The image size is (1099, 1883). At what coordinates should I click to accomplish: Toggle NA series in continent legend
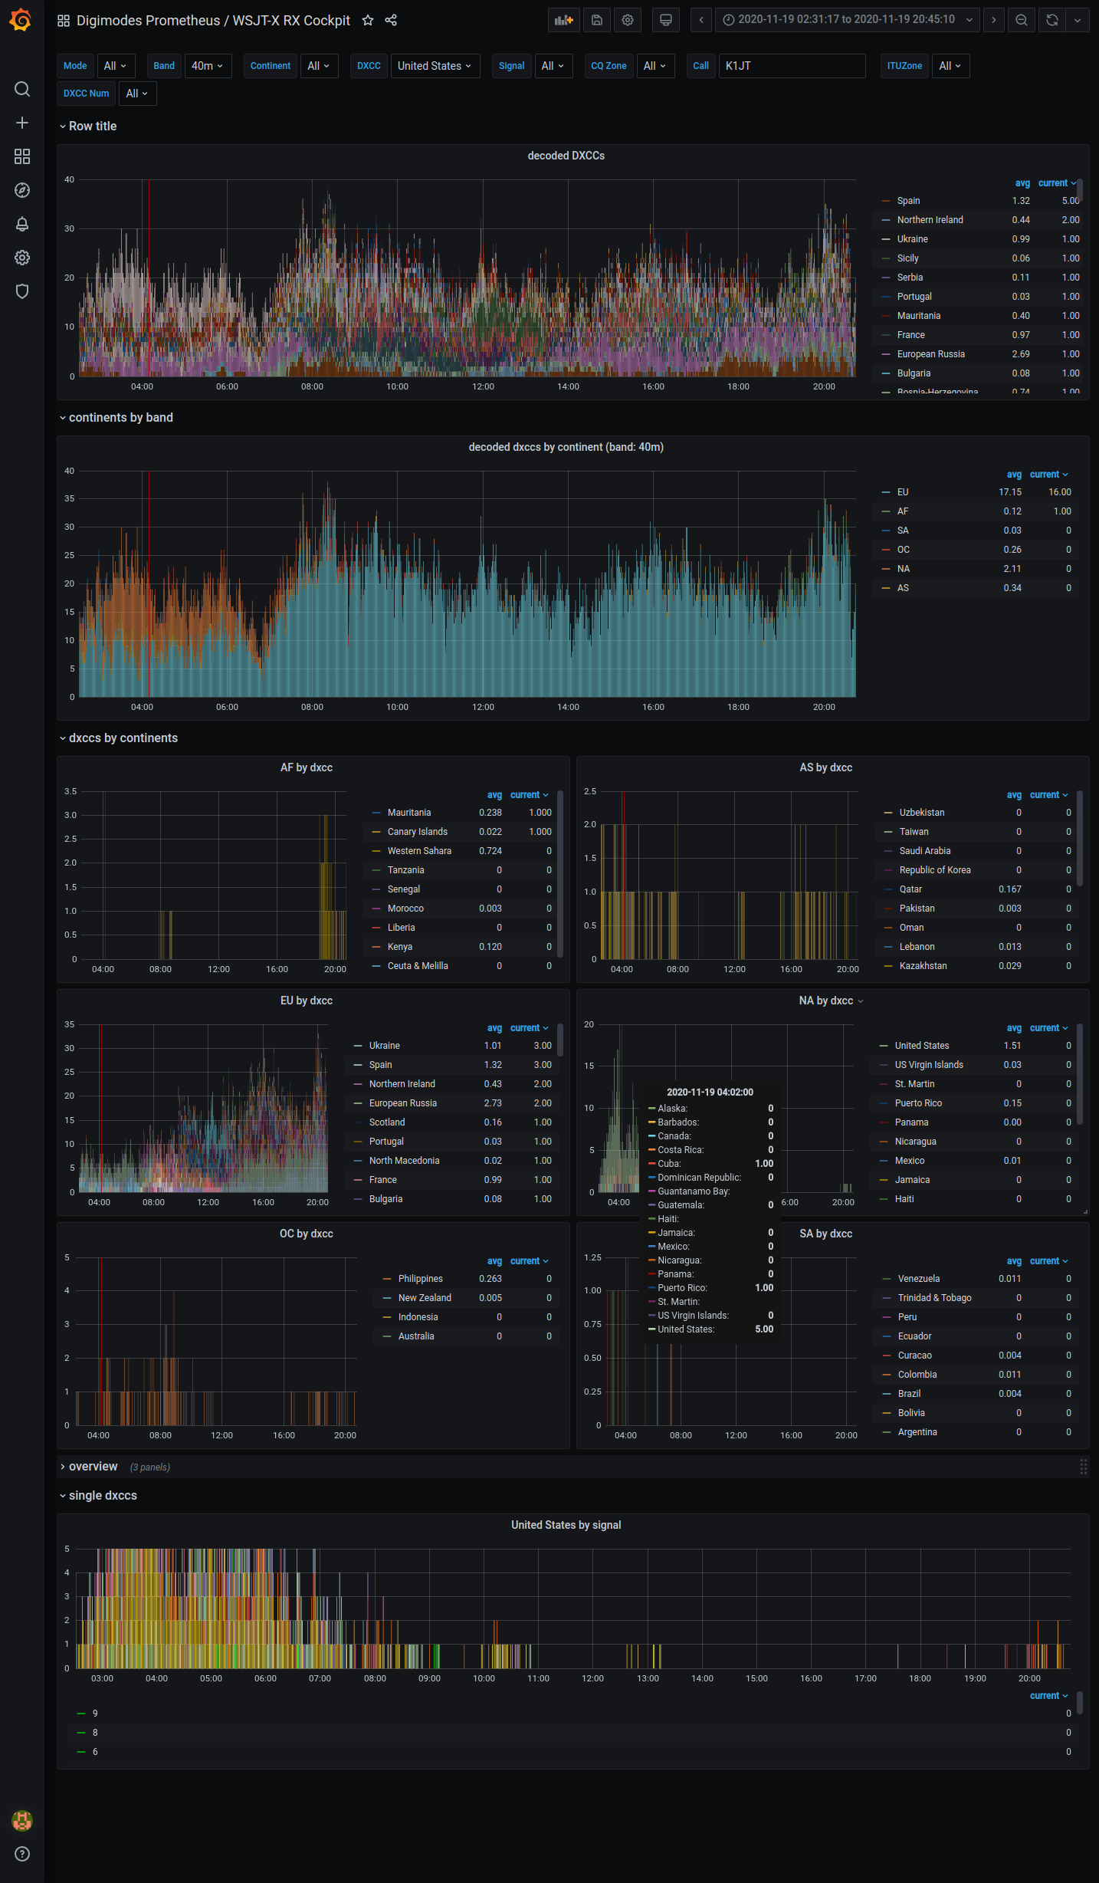pyautogui.click(x=904, y=569)
